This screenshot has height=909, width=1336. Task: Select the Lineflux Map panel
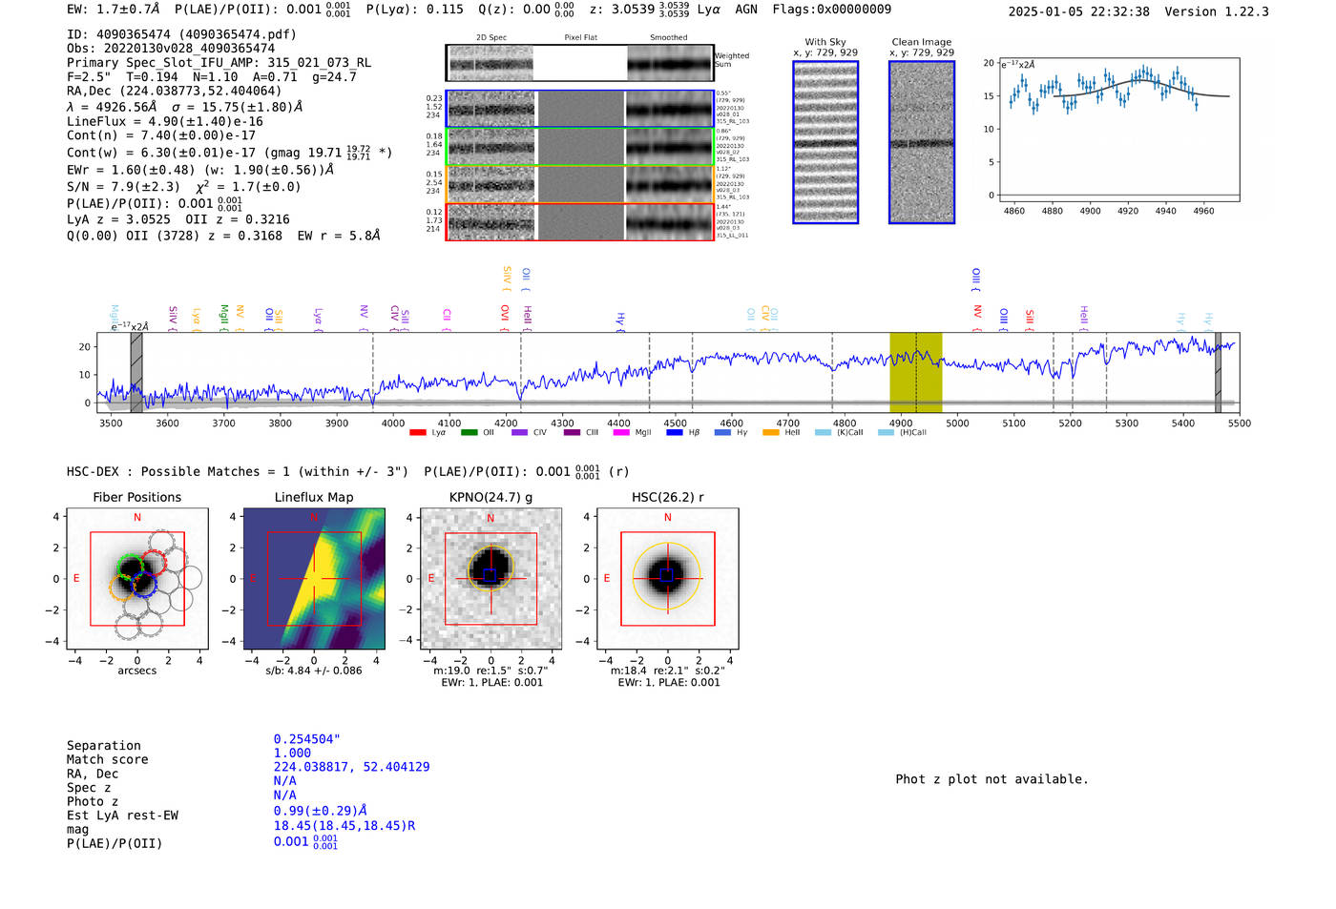314,579
